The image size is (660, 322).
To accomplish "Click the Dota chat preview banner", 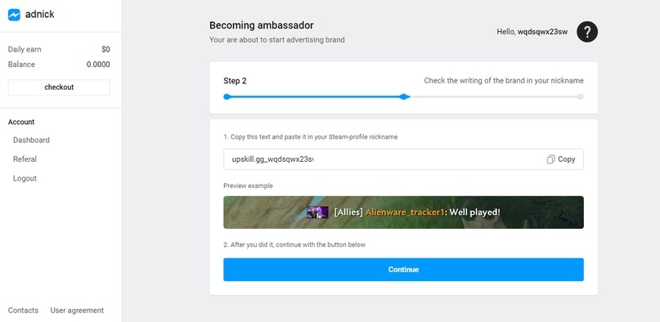I will tap(403, 212).
